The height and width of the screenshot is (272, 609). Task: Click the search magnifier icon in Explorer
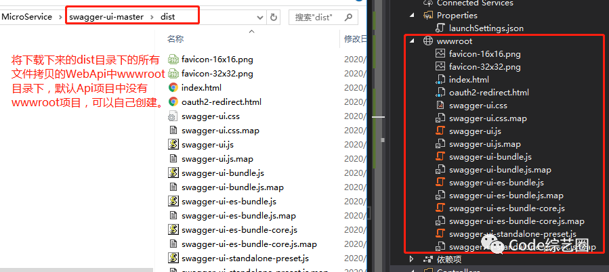click(348, 17)
